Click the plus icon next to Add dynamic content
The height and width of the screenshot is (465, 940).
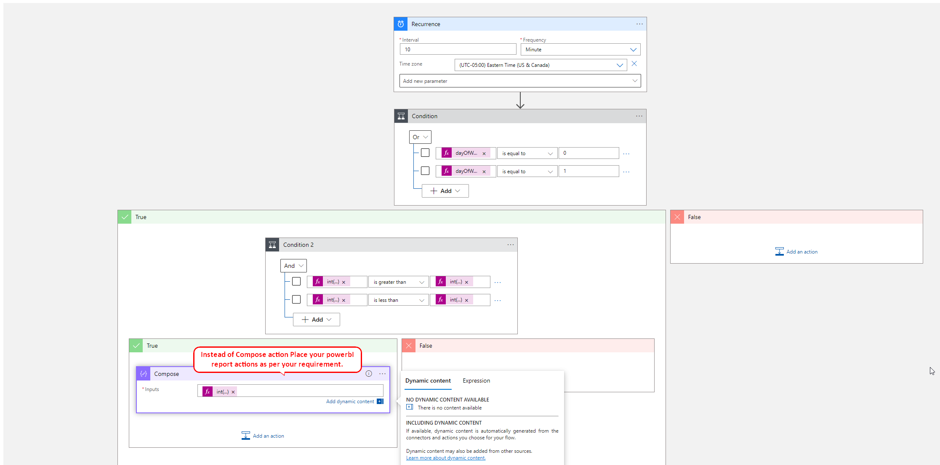point(379,401)
